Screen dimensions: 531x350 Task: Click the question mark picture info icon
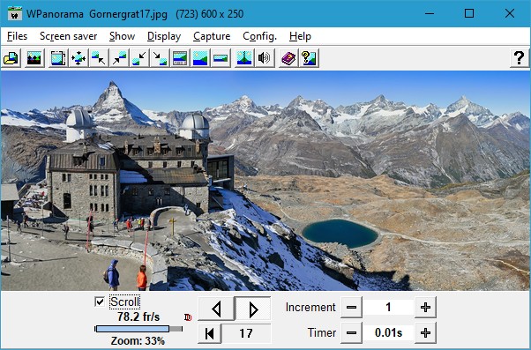[309, 58]
